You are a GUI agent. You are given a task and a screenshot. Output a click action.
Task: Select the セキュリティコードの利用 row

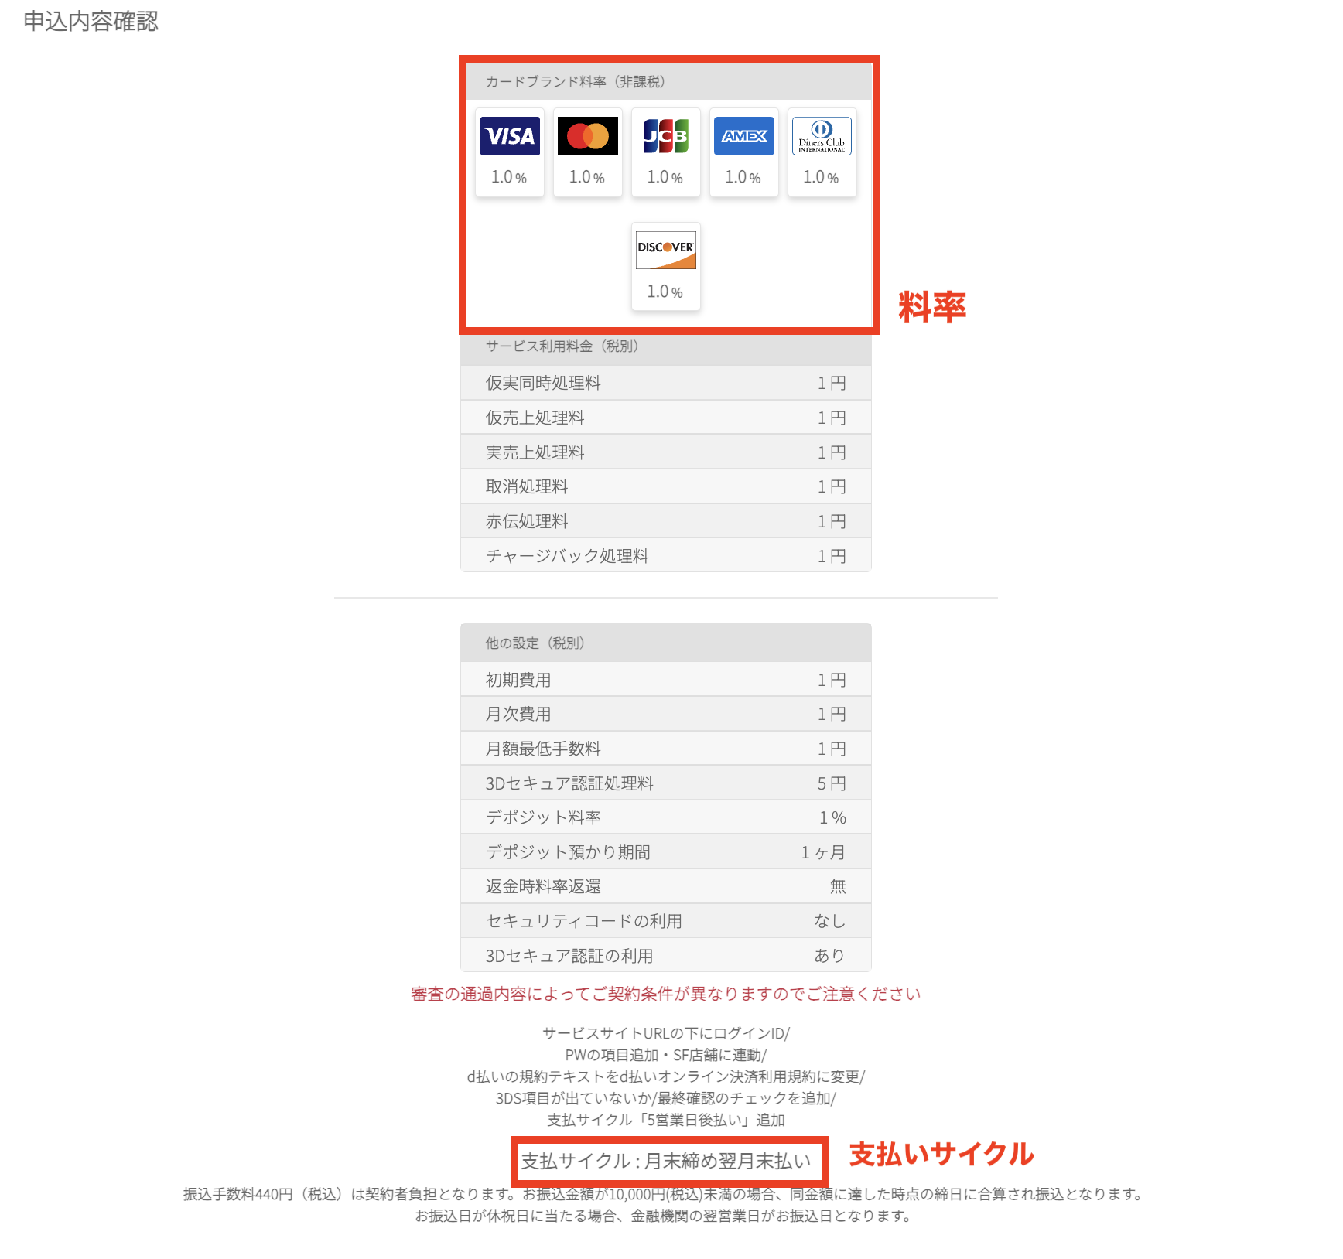pos(666,921)
